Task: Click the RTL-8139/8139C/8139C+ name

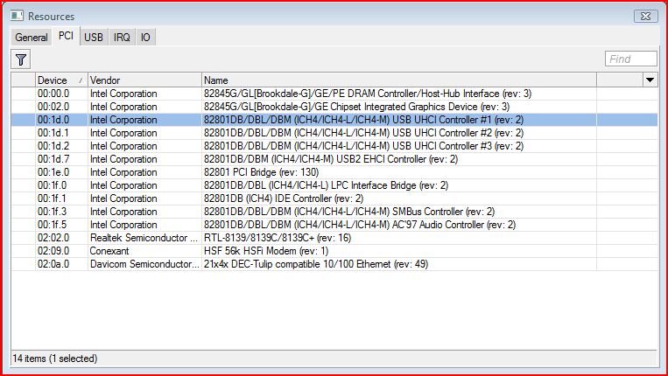Action: [x=278, y=238]
